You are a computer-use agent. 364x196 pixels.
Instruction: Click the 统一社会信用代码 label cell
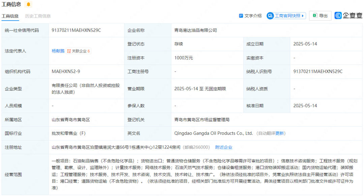coord(25,30)
